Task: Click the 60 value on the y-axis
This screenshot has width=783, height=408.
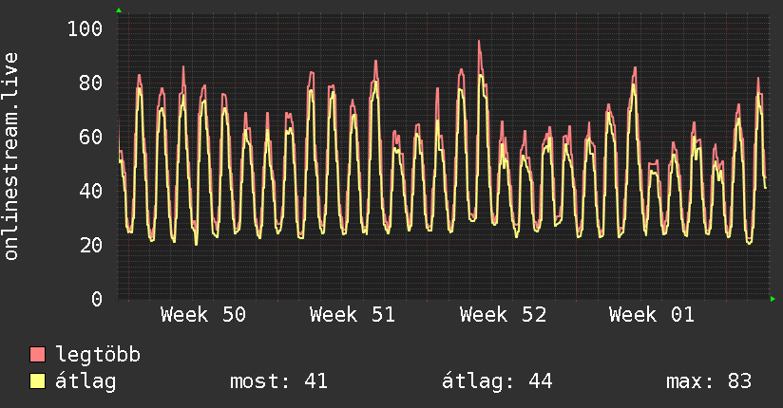Action: (x=90, y=137)
